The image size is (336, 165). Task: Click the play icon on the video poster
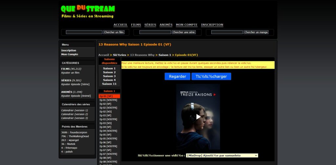[198, 117]
